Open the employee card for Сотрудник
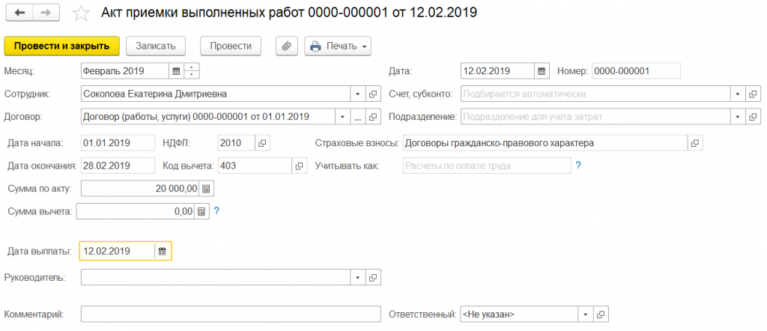Screen dimensions: 767x331 click(373, 94)
